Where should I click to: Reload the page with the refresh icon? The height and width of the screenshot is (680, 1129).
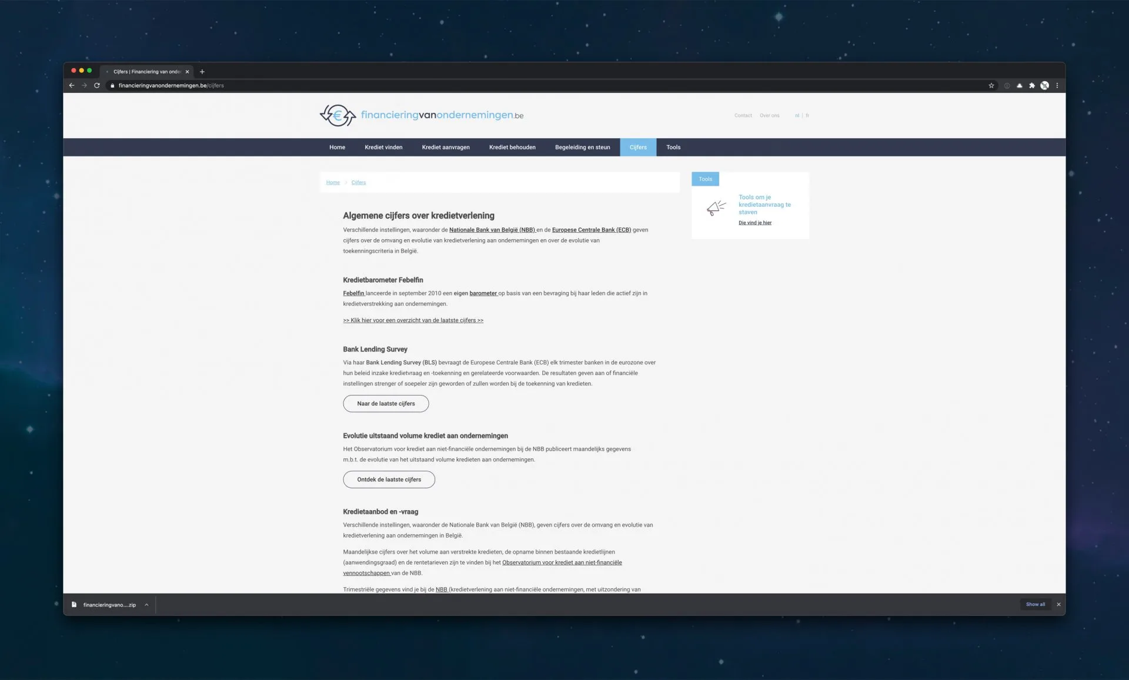coord(97,85)
